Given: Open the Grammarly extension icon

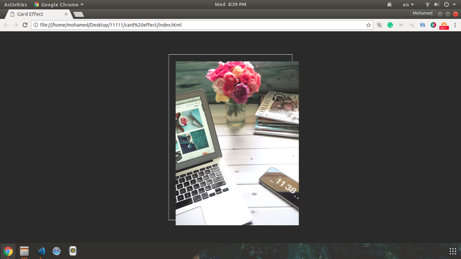Looking at the screenshot, I should point(390,25).
